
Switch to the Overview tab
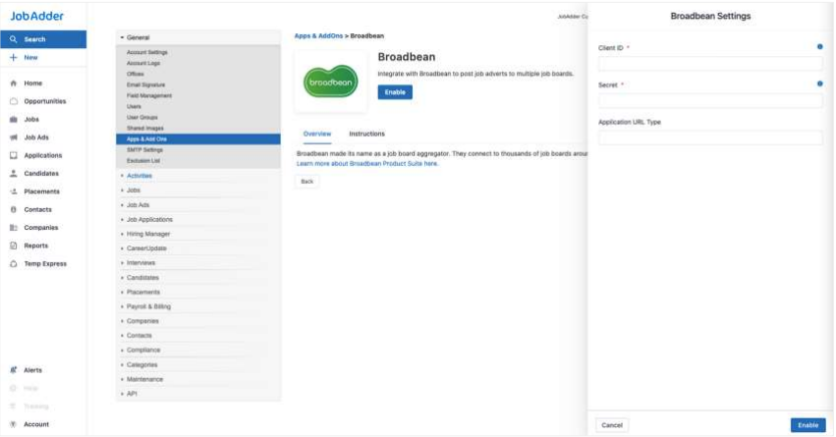[x=317, y=134]
